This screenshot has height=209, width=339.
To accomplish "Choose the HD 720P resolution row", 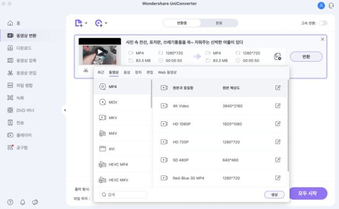I will (220, 142).
